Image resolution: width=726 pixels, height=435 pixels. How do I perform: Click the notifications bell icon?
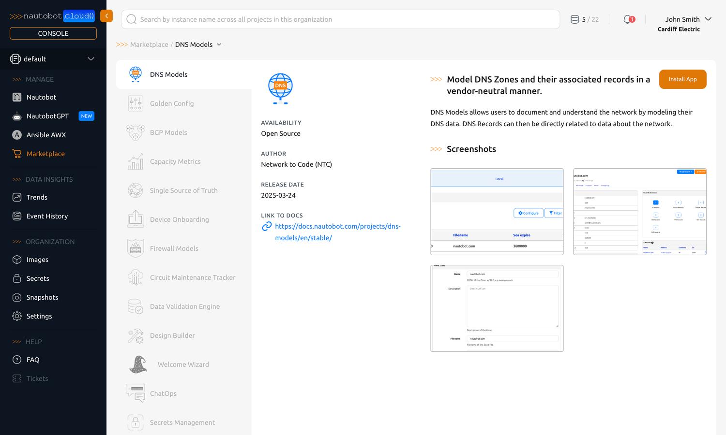[628, 19]
